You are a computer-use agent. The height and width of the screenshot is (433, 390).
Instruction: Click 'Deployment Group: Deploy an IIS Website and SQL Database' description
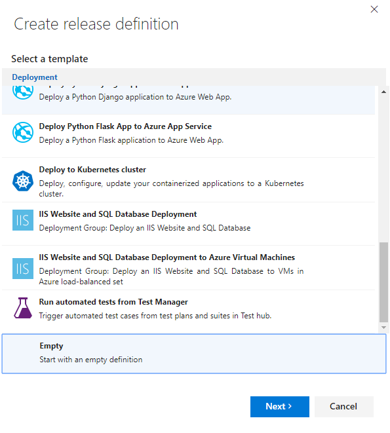(x=145, y=228)
